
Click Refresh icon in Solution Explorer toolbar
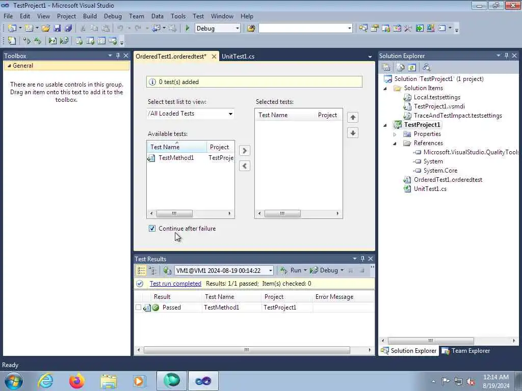coord(412,68)
